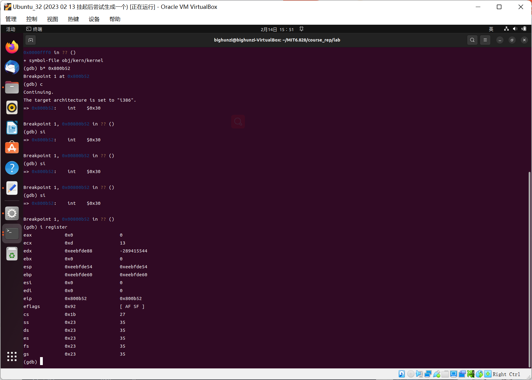Screen dimensions: 532x380
Task: Click the terminal vertical scrollbar
Action: [x=530, y=269]
